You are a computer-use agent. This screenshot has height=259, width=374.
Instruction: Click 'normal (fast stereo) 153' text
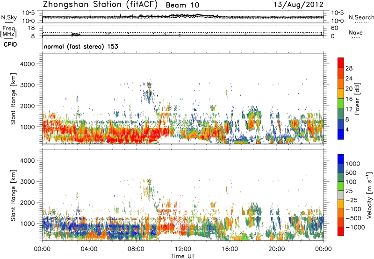click(x=81, y=46)
